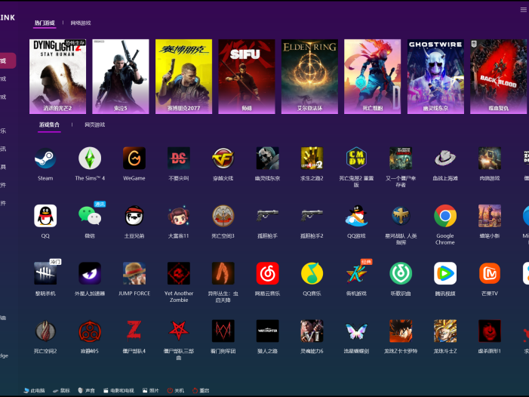Image resolution: width=529 pixels, height=397 pixels.
Task: Launch the panda with red cap icon
Action: tap(134, 216)
